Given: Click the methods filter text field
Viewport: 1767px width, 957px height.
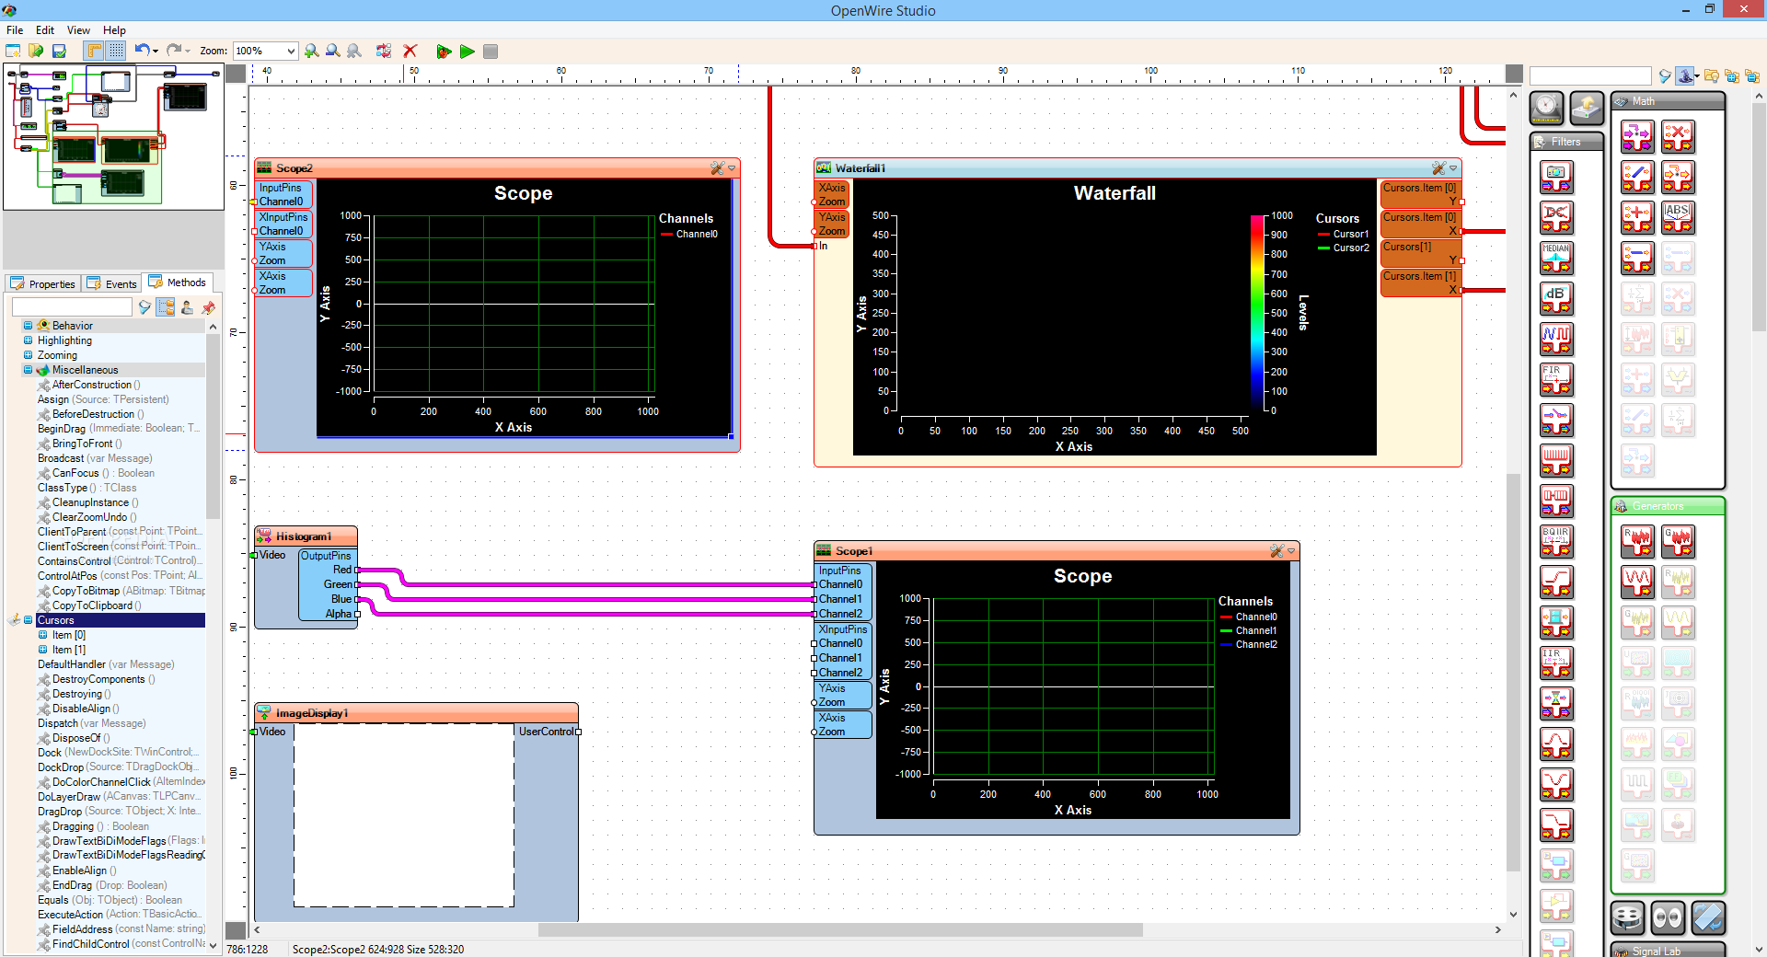Looking at the screenshot, I should click(72, 307).
